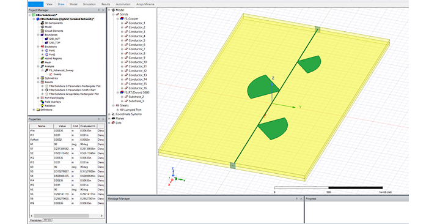The image size is (437, 224).
Task: Click the Name column header in Properties
Action: coord(41,126)
